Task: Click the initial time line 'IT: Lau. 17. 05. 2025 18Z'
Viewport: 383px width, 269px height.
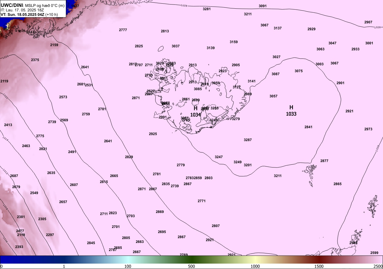Action: 22,10
